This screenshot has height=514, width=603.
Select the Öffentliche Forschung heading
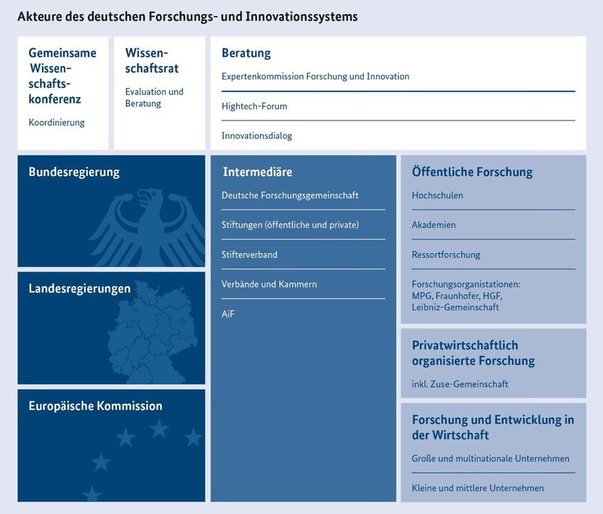click(472, 172)
